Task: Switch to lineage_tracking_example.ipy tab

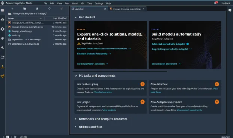Action: [x=127, y=9]
